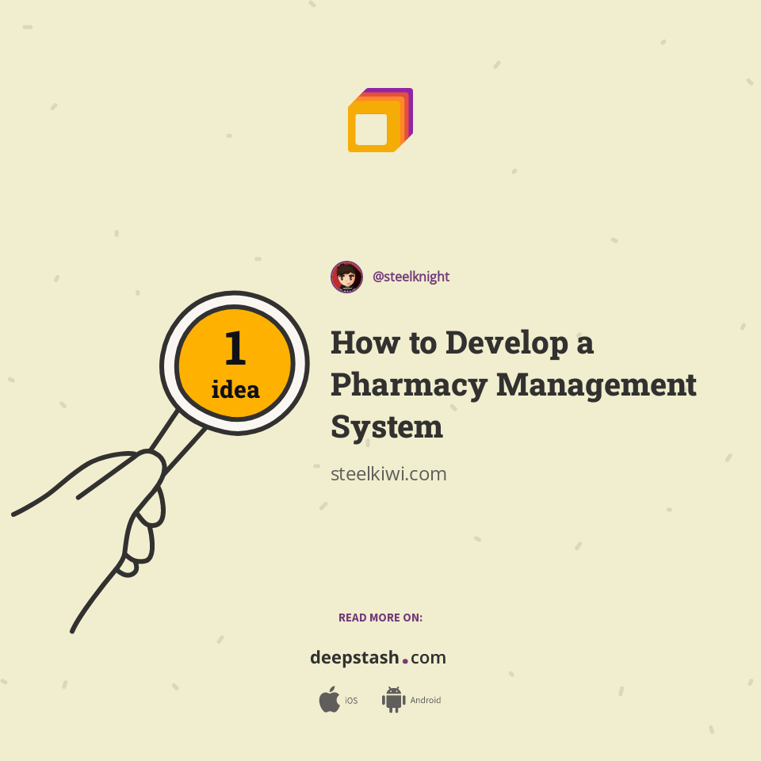This screenshot has height=761, width=761.
Task: Open the steelkiwi.com link
Action: (389, 474)
